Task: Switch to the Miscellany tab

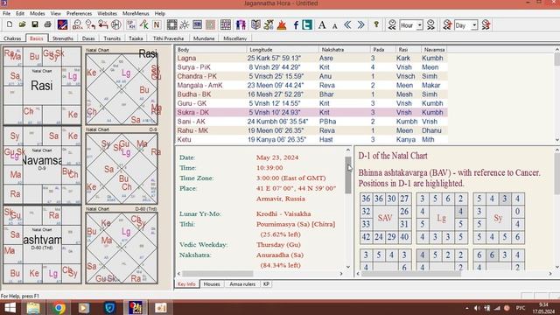Action: [x=235, y=38]
